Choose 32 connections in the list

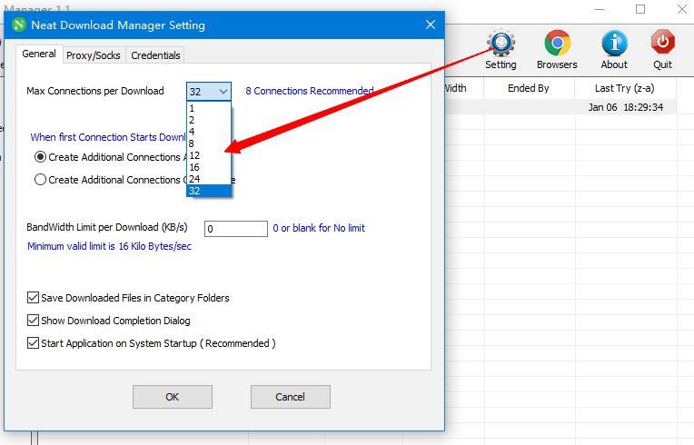pos(209,191)
